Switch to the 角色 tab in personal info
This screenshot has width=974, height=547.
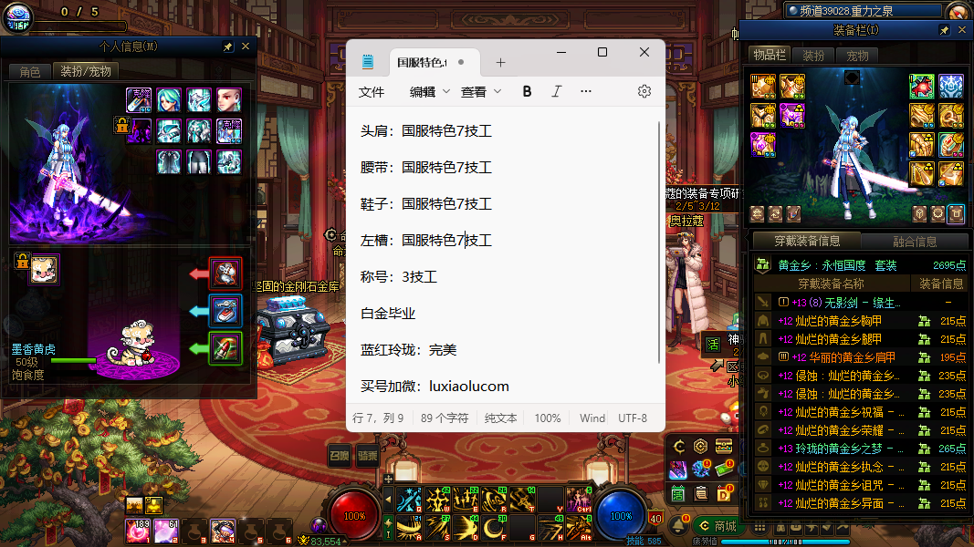click(x=29, y=71)
